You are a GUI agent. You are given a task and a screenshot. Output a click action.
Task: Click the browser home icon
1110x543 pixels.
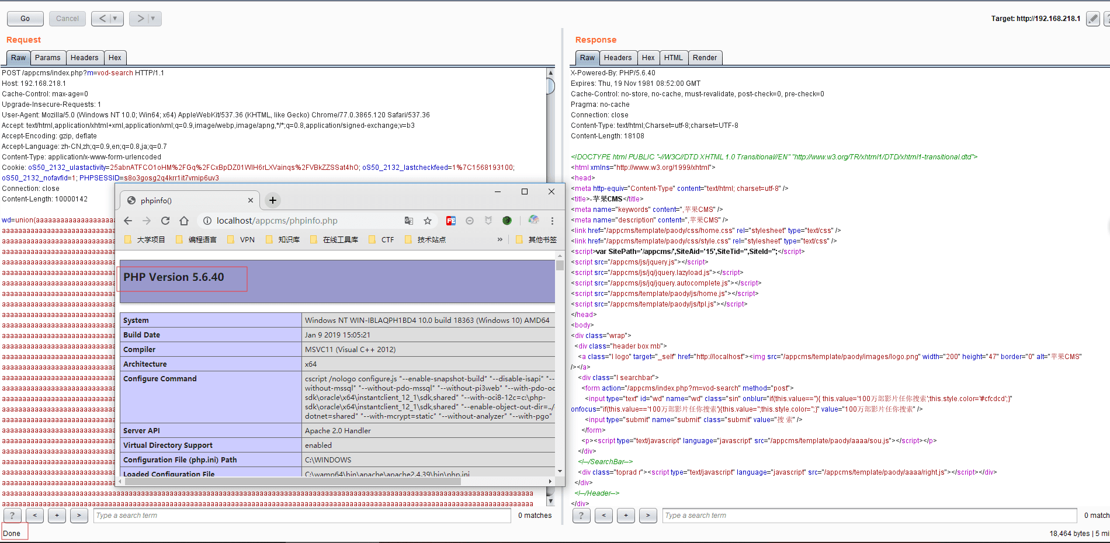point(184,221)
